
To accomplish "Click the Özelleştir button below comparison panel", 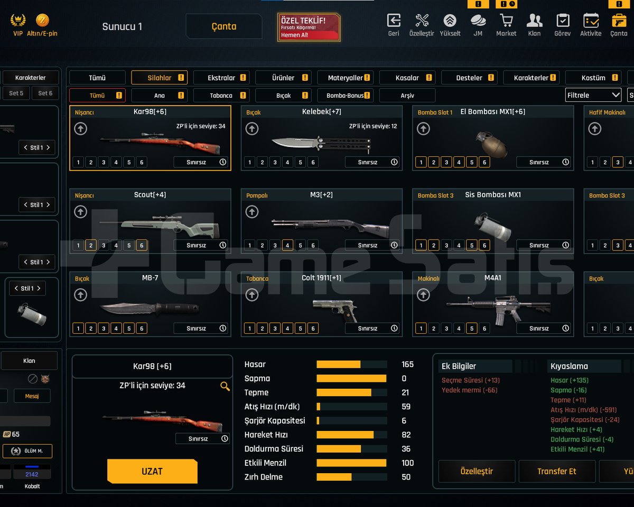I will pos(477,471).
